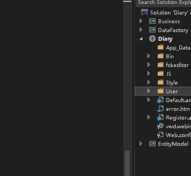Click the Diary web project globe icon
This screenshot has width=191, height=176.
coord(152,39)
